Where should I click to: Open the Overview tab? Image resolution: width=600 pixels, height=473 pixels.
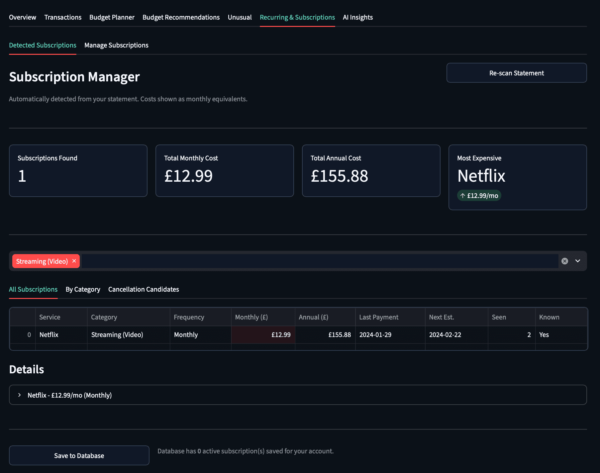coord(23,17)
